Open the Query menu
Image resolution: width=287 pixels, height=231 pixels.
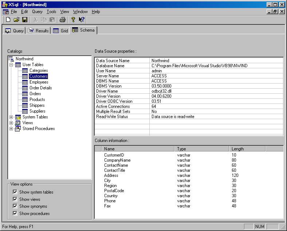point(38,12)
